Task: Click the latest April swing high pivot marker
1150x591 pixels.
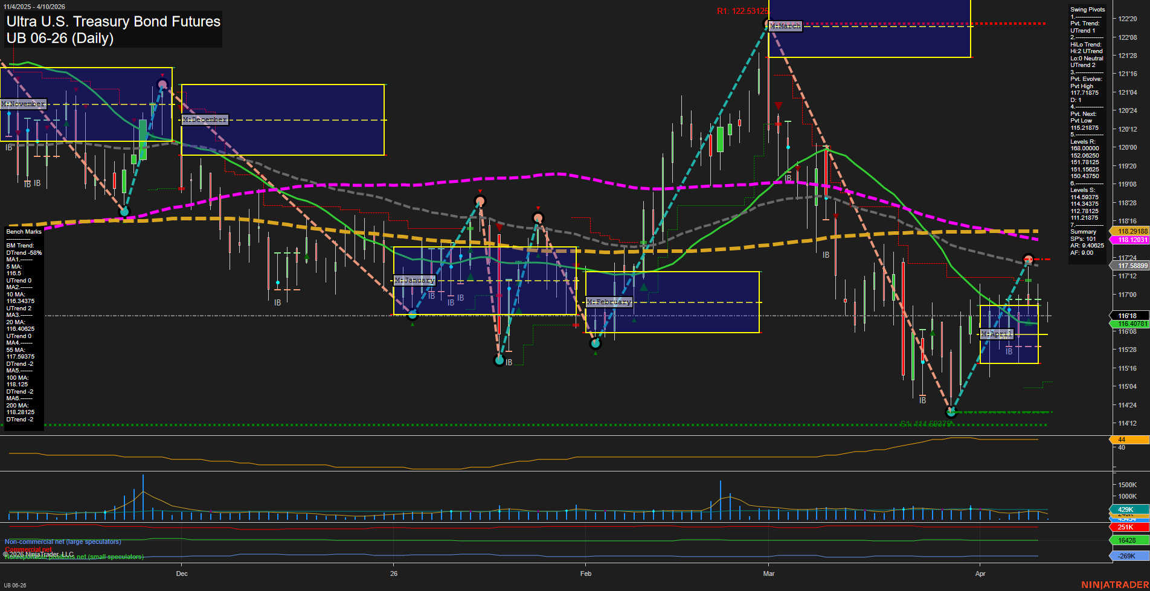Action: (1029, 260)
